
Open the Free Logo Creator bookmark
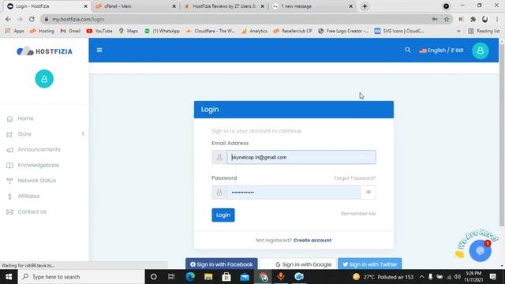[x=343, y=31]
